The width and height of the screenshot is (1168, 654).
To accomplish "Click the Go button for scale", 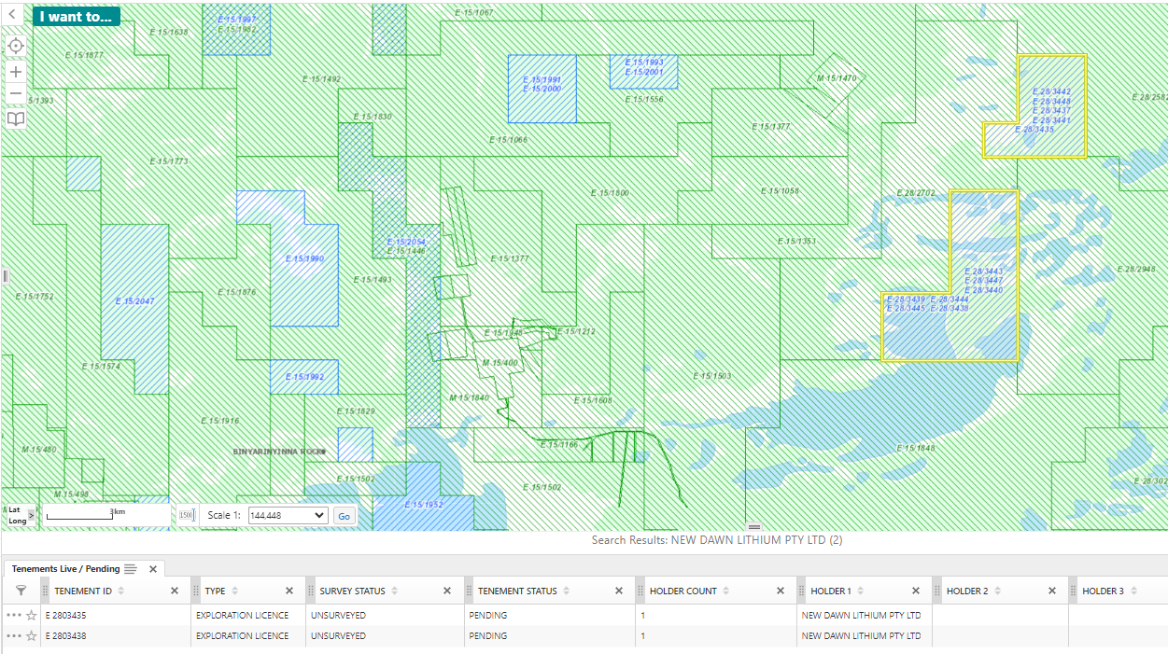I will (344, 516).
